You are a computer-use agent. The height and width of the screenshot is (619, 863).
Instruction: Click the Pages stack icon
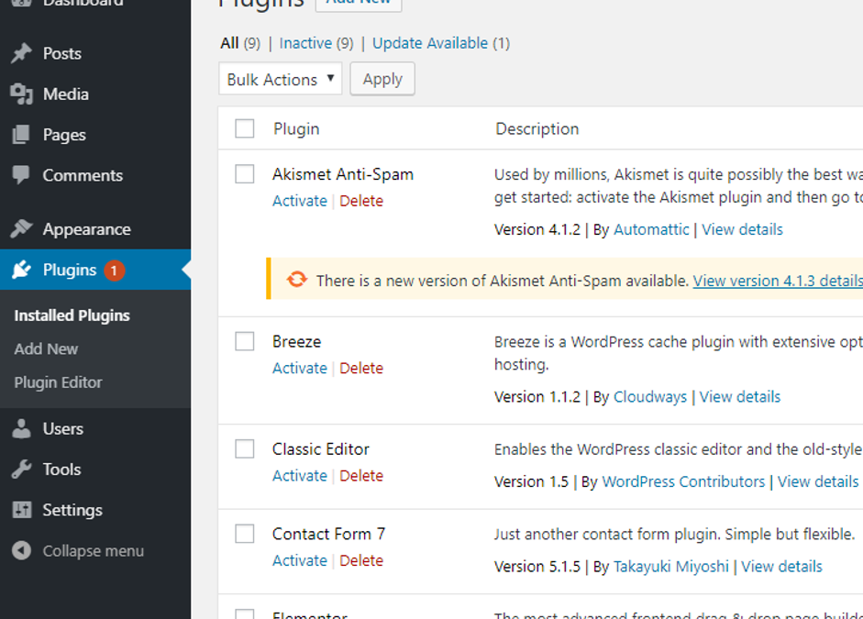(21, 135)
